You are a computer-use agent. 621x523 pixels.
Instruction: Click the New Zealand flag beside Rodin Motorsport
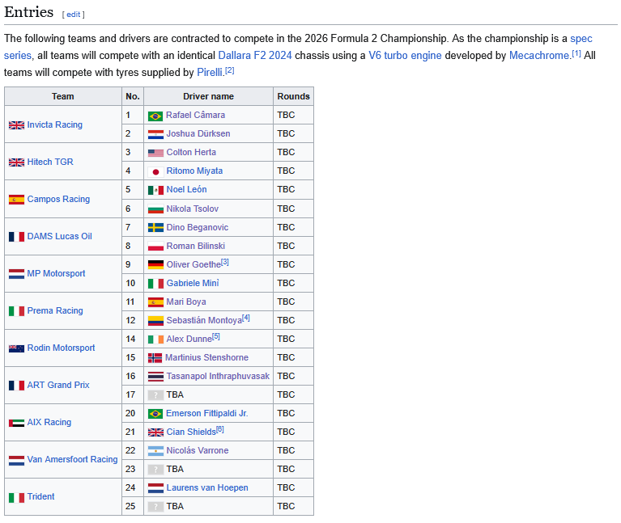(x=17, y=348)
